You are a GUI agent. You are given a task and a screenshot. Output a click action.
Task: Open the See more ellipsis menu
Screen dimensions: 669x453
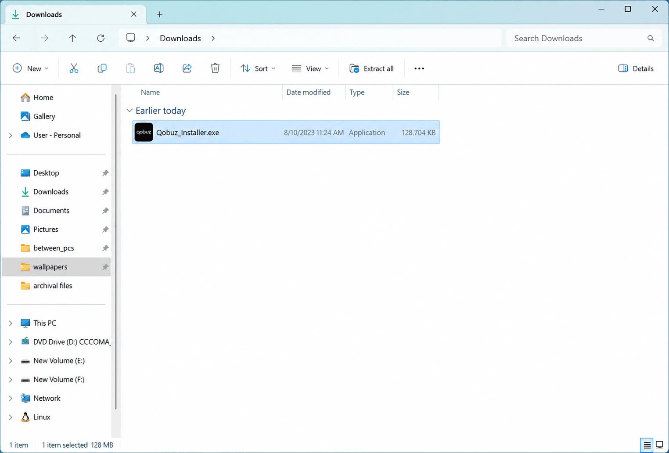pyautogui.click(x=419, y=68)
